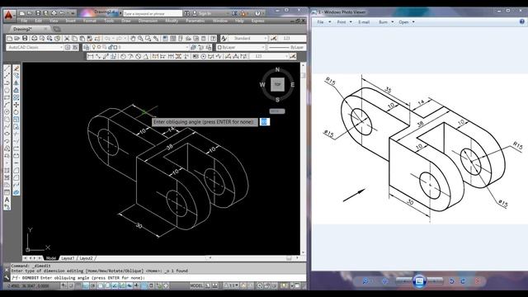This screenshot has height=297, width=528.
Task: Toggle Polar Tracking in status bar
Action: [93, 286]
